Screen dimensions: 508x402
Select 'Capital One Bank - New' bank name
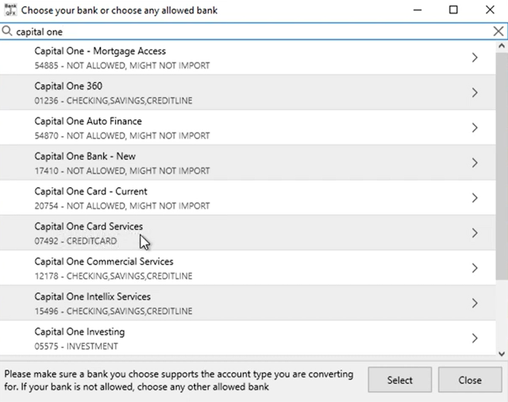[x=85, y=156]
